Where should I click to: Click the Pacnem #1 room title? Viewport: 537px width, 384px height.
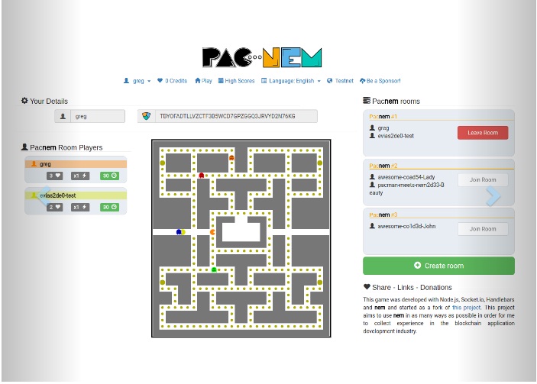[x=383, y=116]
